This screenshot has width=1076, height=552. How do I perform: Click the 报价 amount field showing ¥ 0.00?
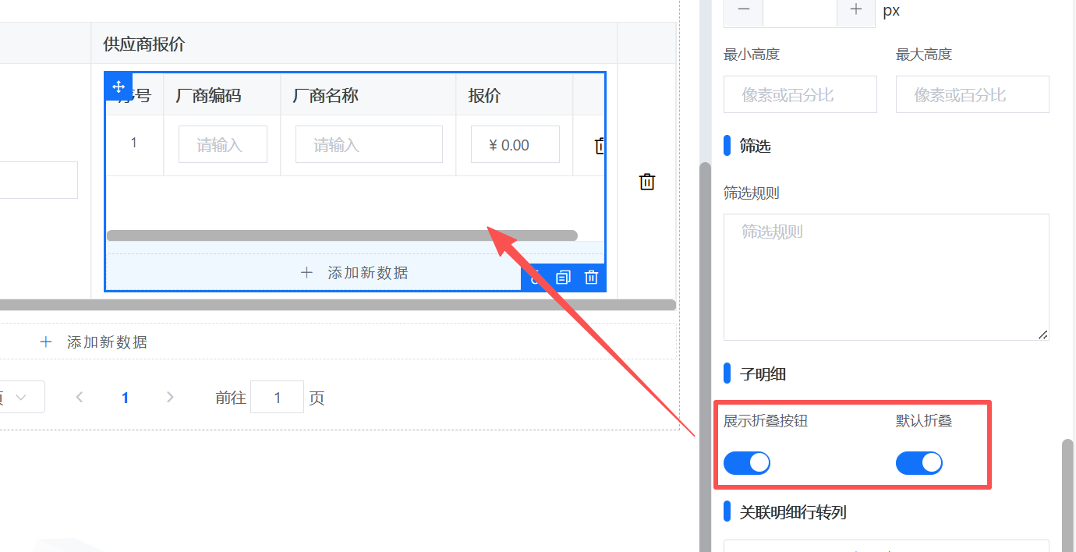click(515, 145)
